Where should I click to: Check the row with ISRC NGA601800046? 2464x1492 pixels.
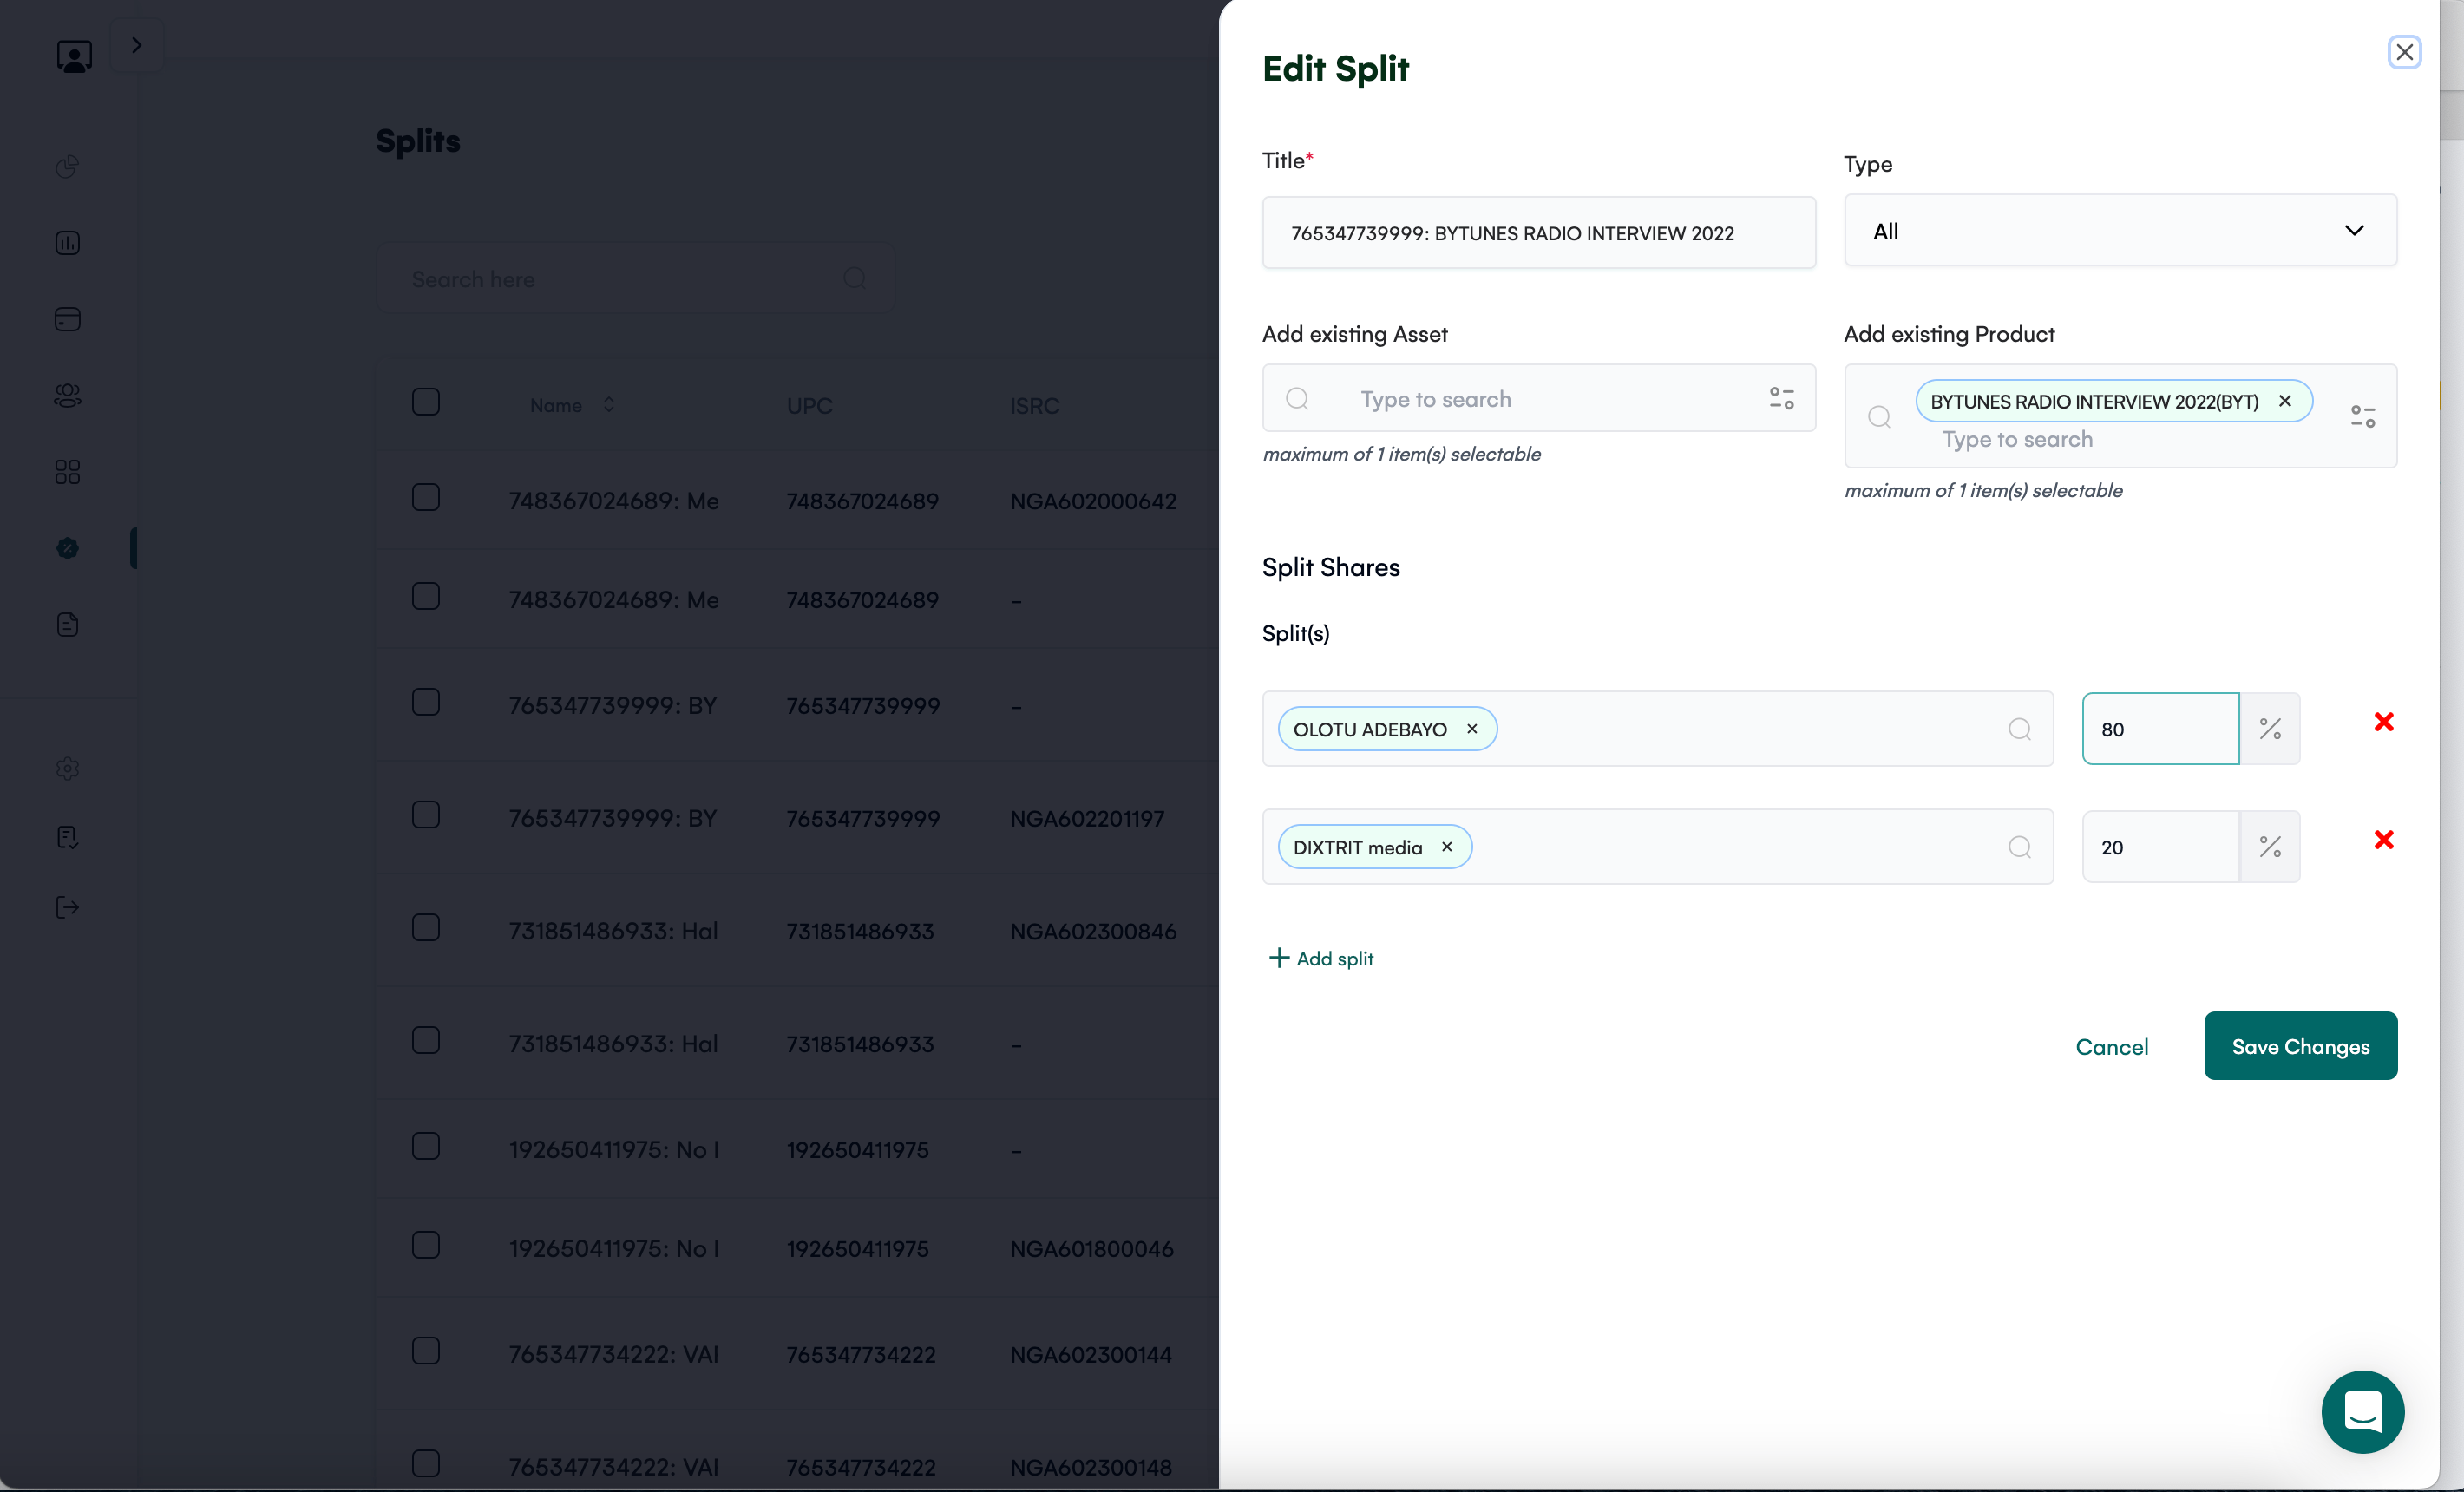[x=426, y=1245]
